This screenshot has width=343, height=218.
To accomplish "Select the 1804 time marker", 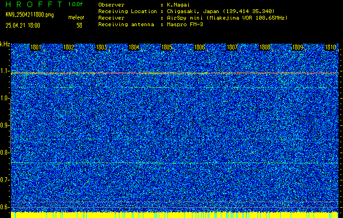I will pyautogui.click(x=134, y=47).
